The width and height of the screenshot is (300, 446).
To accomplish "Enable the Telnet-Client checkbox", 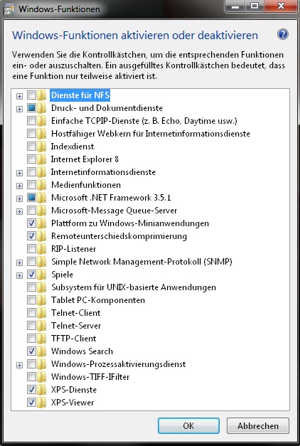I will [x=31, y=312].
